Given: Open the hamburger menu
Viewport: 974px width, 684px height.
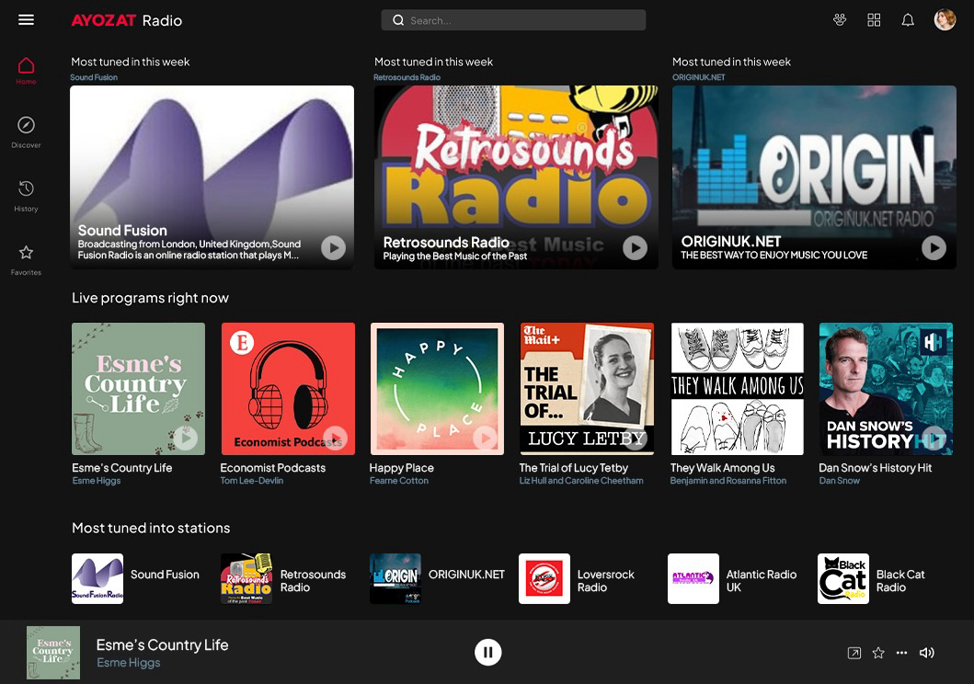Looking at the screenshot, I should tap(26, 20).
